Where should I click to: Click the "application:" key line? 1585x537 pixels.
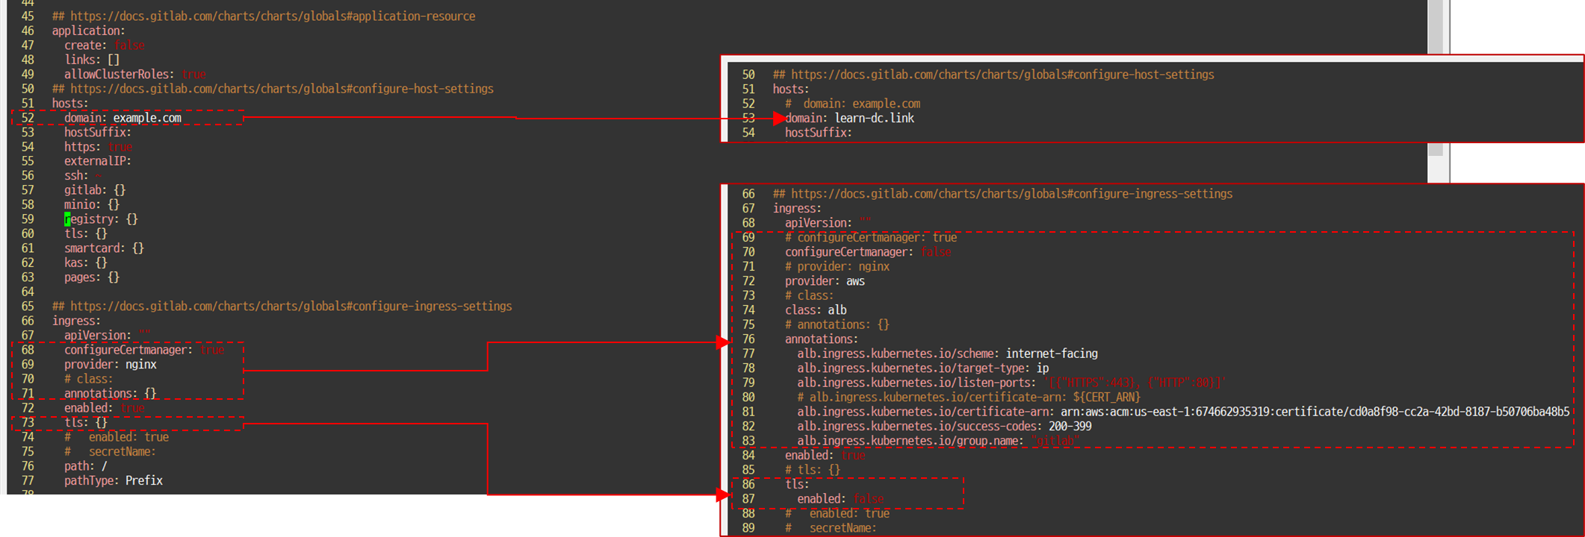click(x=89, y=31)
